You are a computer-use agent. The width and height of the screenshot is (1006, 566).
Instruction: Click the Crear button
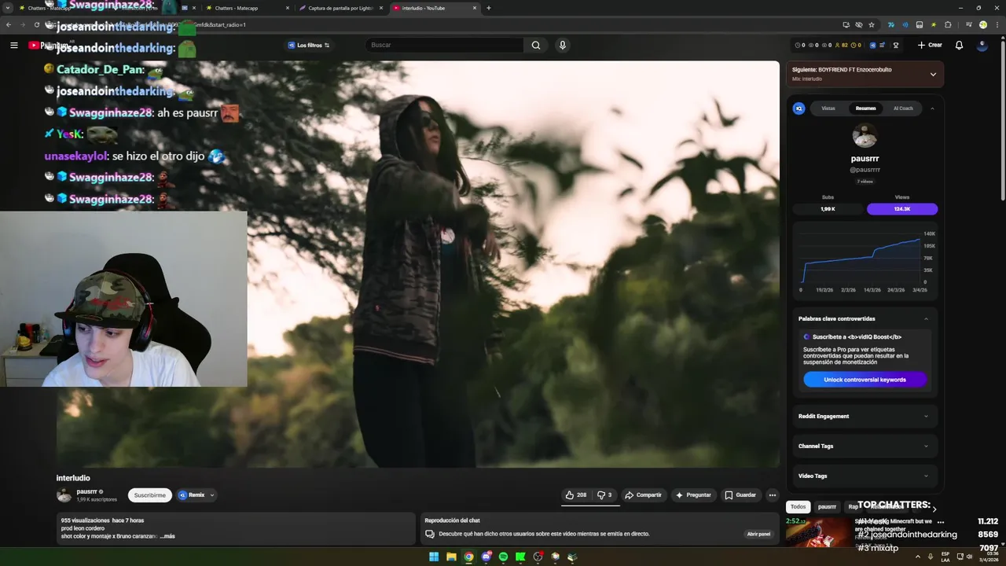pyautogui.click(x=930, y=45)
